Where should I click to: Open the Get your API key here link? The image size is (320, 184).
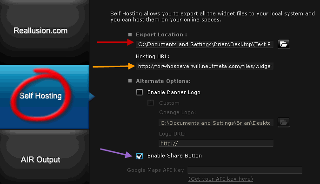click(220, 179)
